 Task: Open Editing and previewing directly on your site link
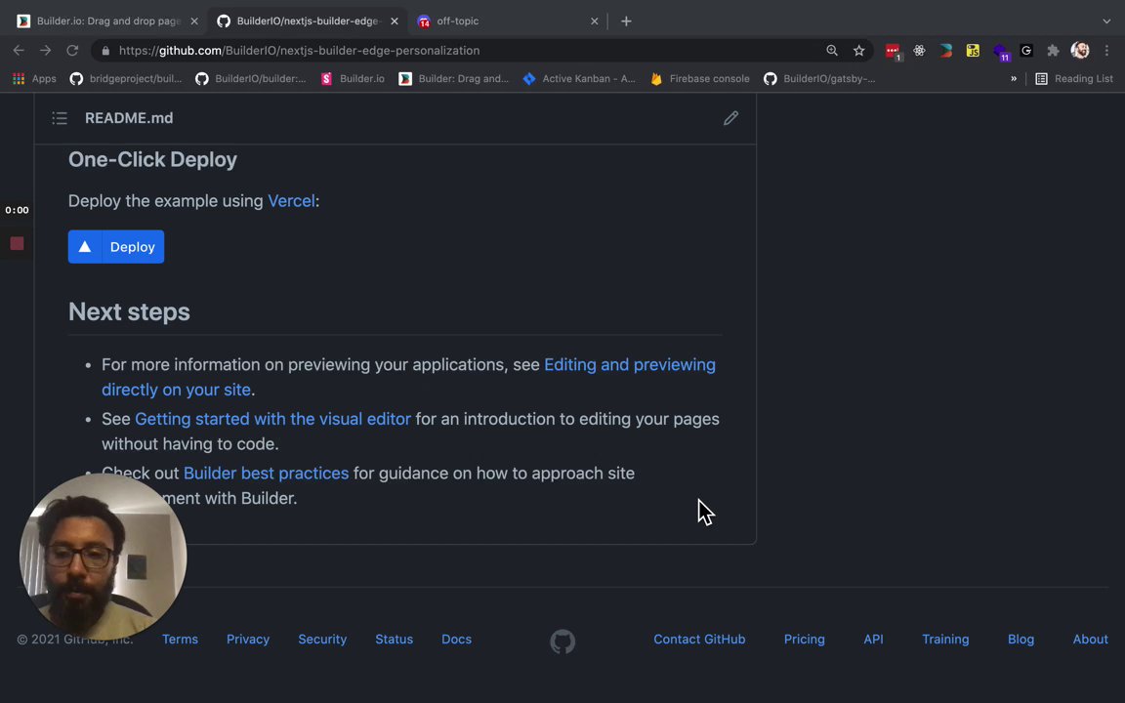tap(408, 377)
